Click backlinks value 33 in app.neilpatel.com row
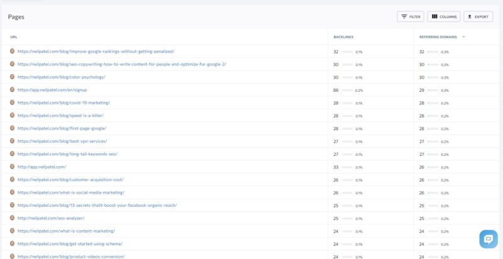 pyautogui.click(x=336, y=167)
